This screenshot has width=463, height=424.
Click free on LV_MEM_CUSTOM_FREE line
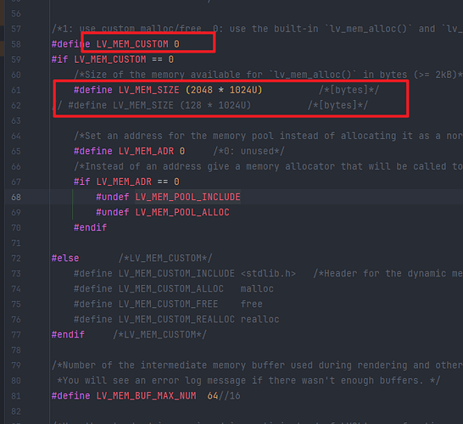[x=251, y=304]
